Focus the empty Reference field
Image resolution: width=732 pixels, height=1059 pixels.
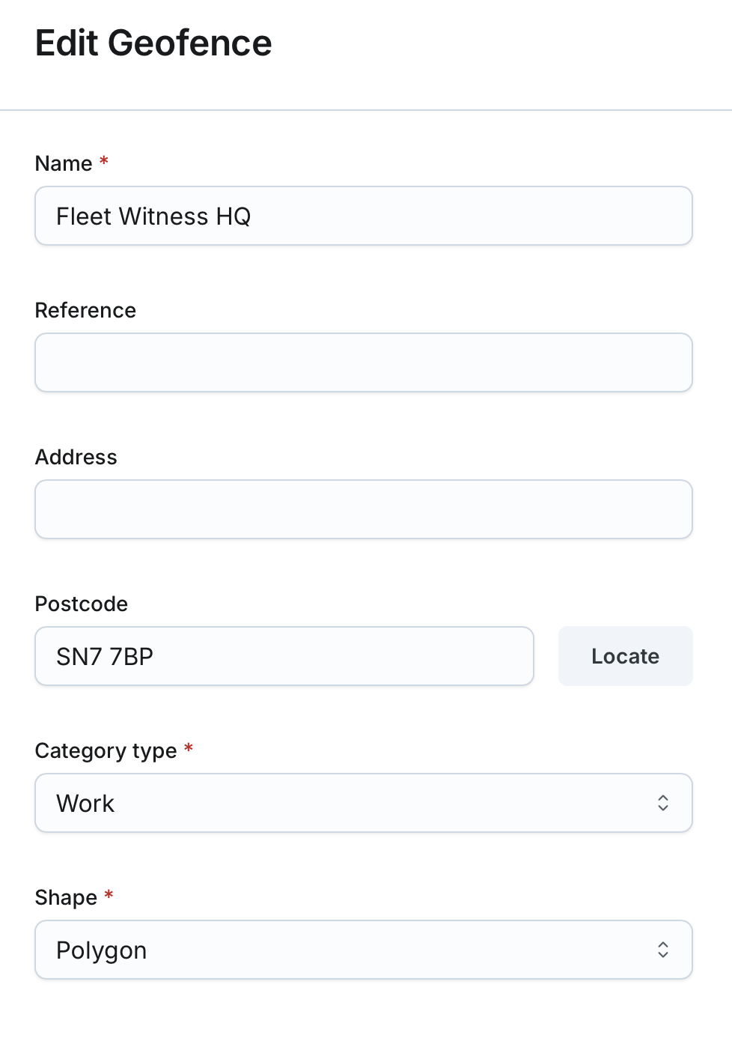click(x=364, y=363)
